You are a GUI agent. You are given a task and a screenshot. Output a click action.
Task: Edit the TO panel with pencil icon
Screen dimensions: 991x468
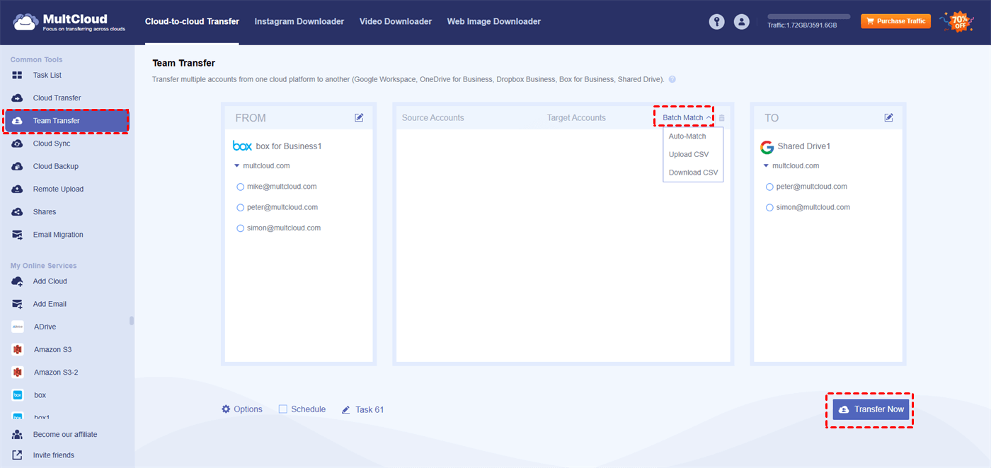[x=888, y=117]
